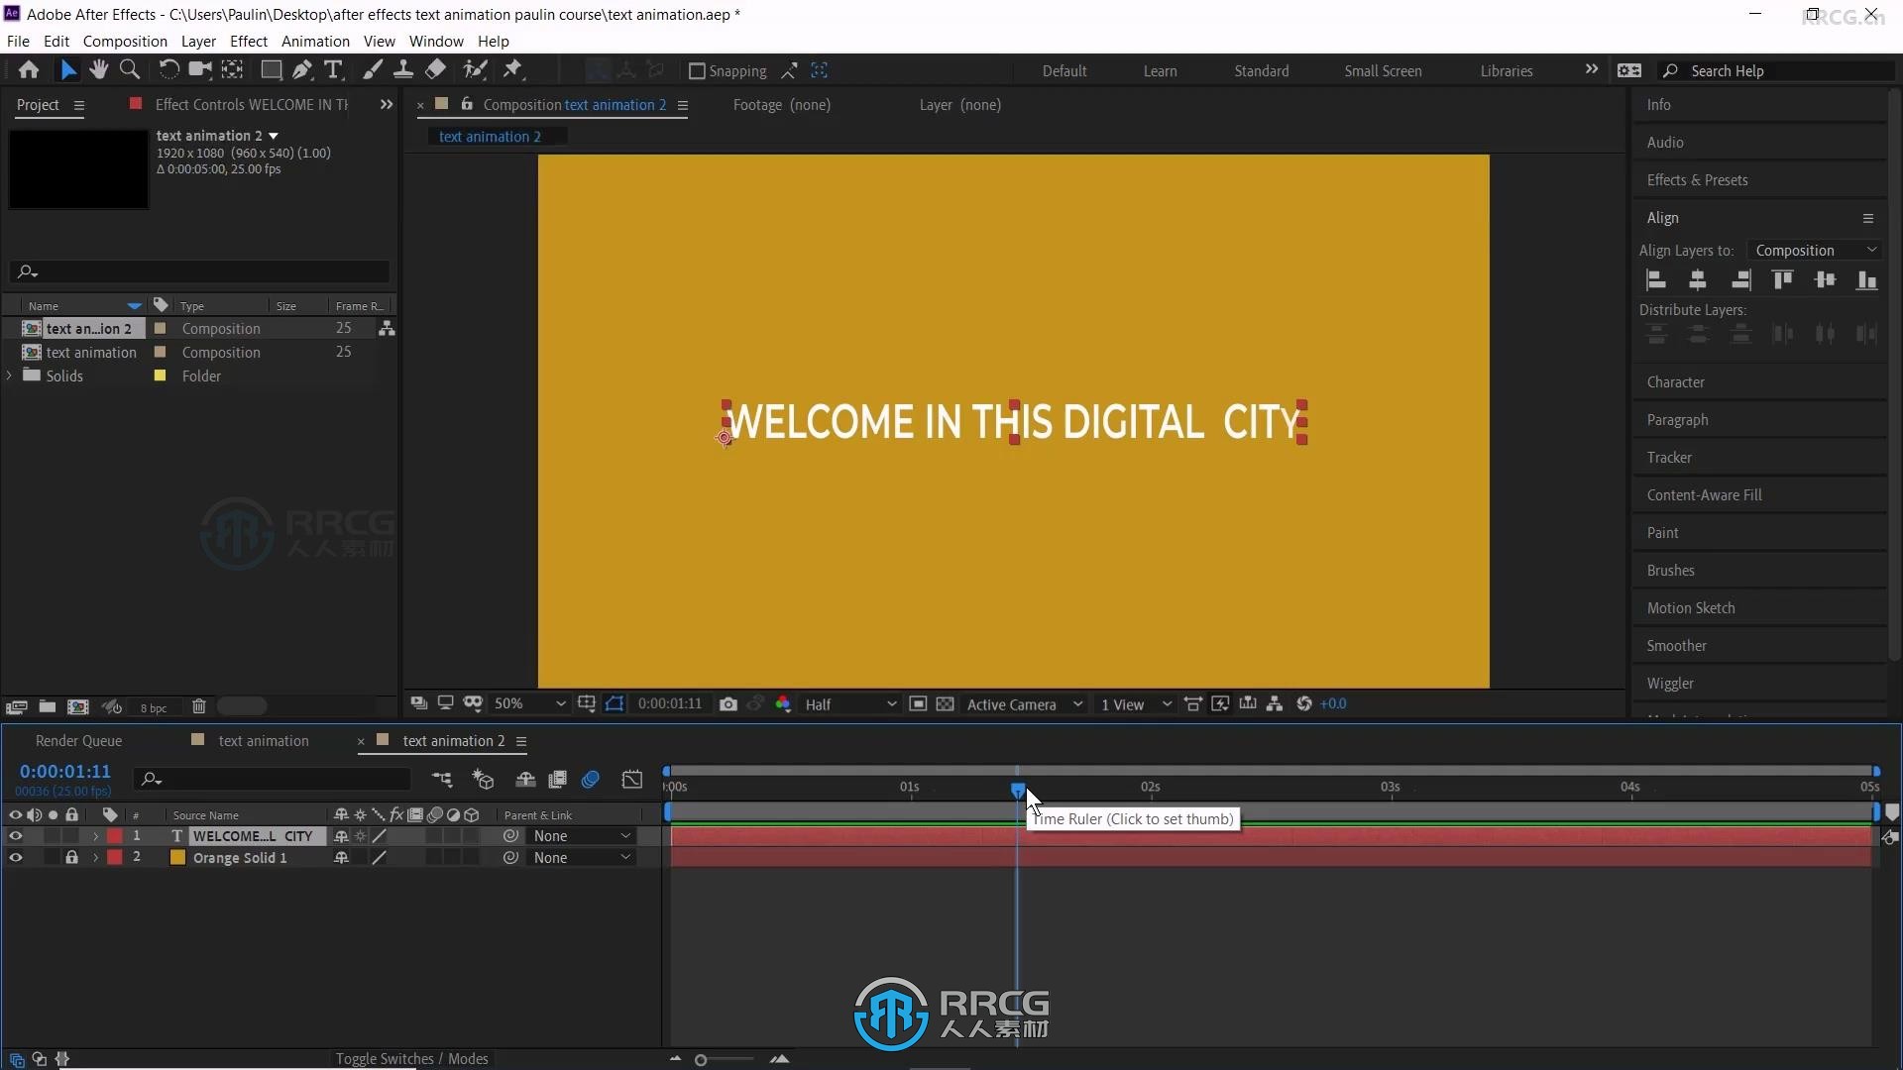Open the Parent dropdown for layer 1
The image size is (1903, 1070).
coord(579,835)
